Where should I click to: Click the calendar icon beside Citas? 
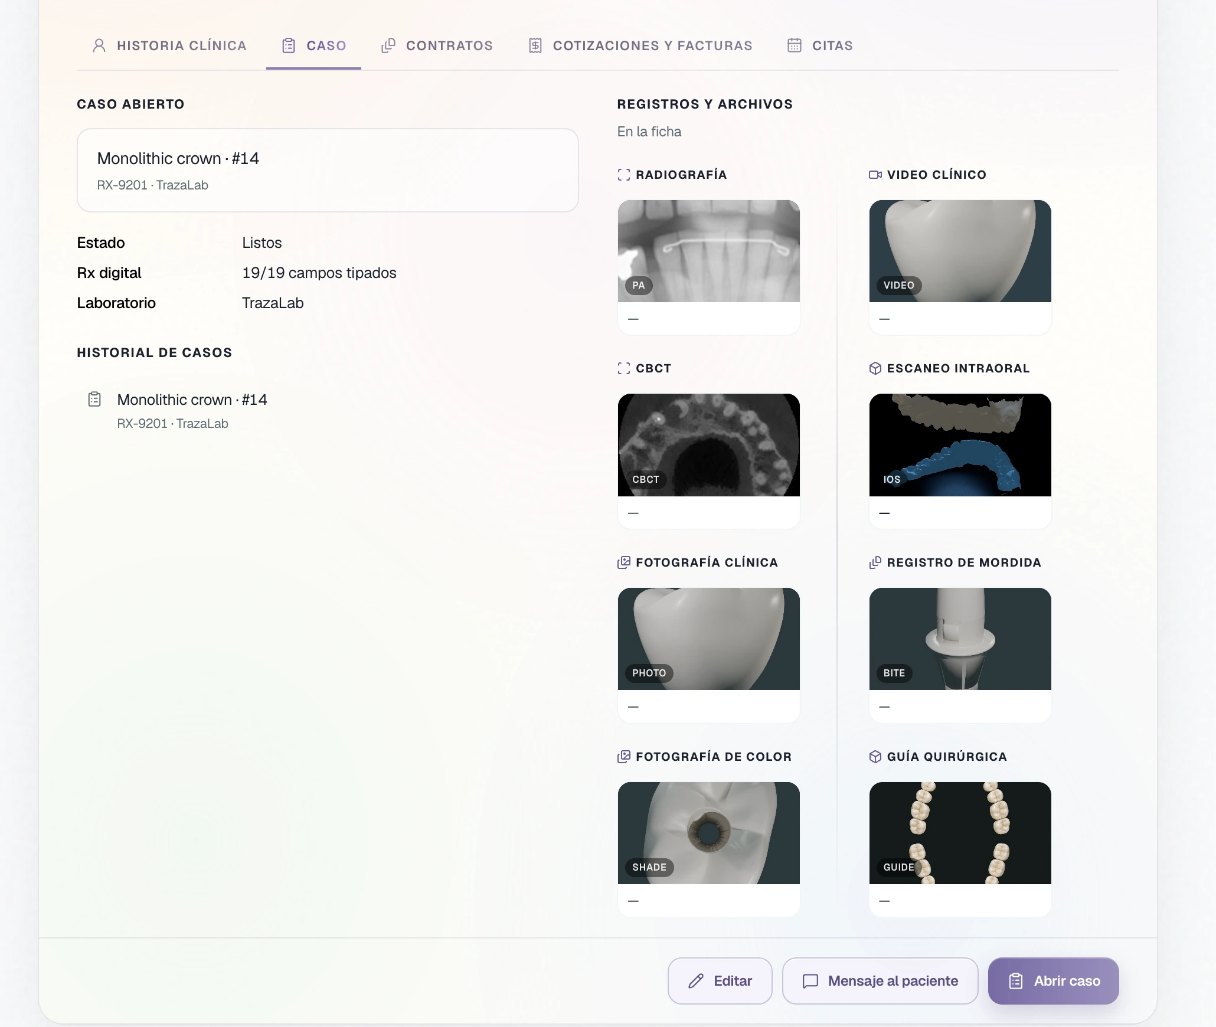point(795,45)
